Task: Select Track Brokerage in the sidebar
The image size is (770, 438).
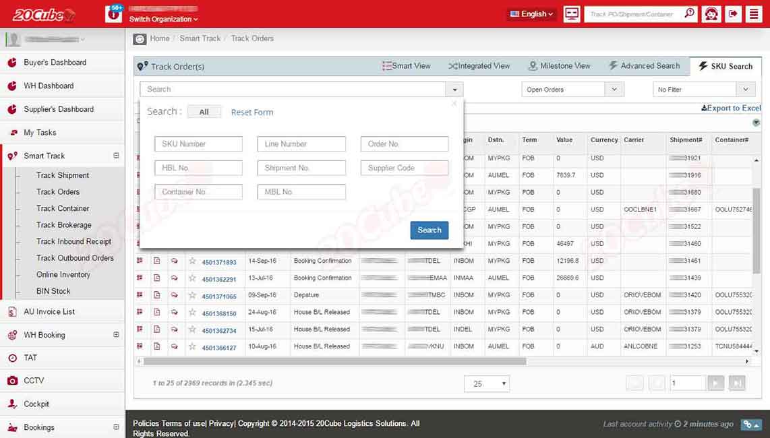Action: pyautogui.click(x=64, y=225)
